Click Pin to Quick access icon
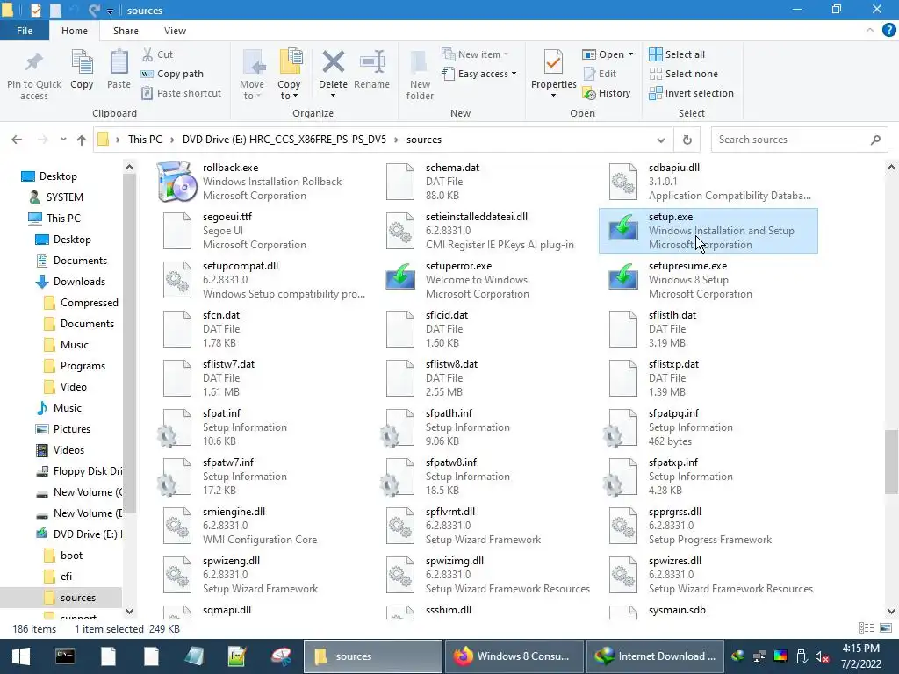899x674 pixels. click(x=34, y=63)
